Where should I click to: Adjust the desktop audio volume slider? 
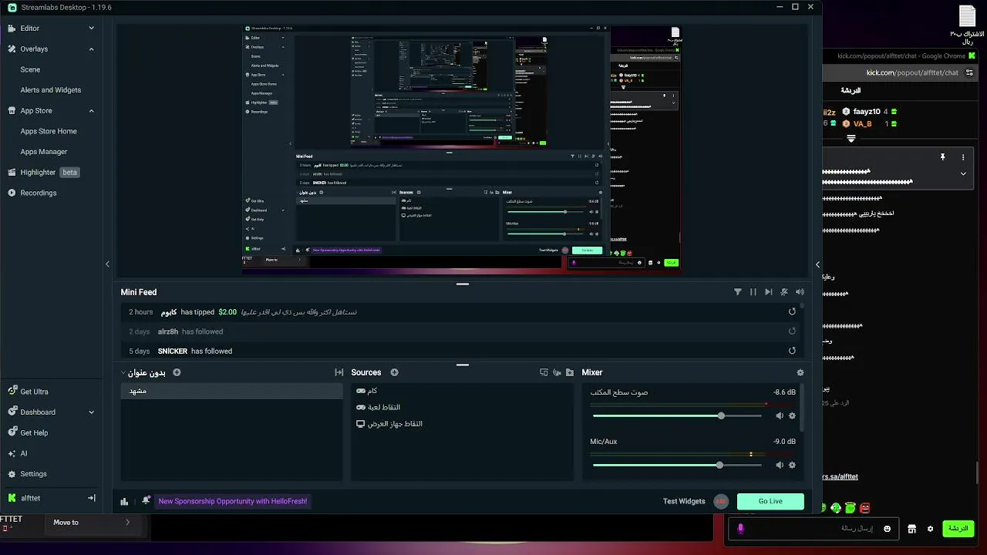pyautogui.click(x=677, y=415)
